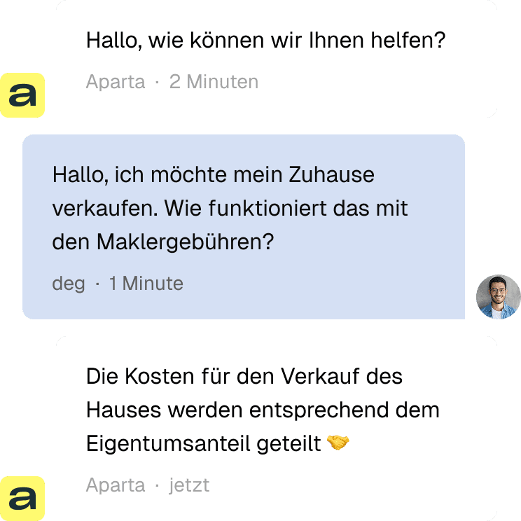The width and height of the screenshot is (521, 521).
Task: Click the line "verkaufen. Wie funktioniert das mit"
Action: pyautogui.click(x=230, y=208)
